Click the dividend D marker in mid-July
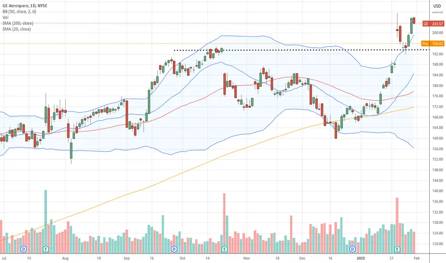 click(23, 249)
